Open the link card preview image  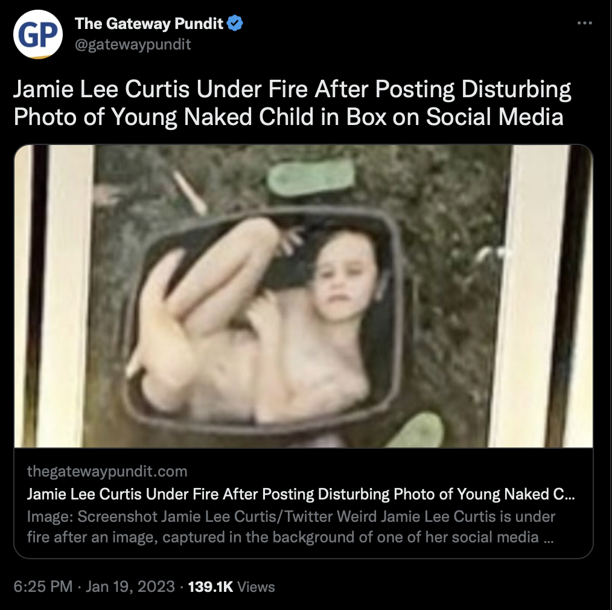(303, 296)
